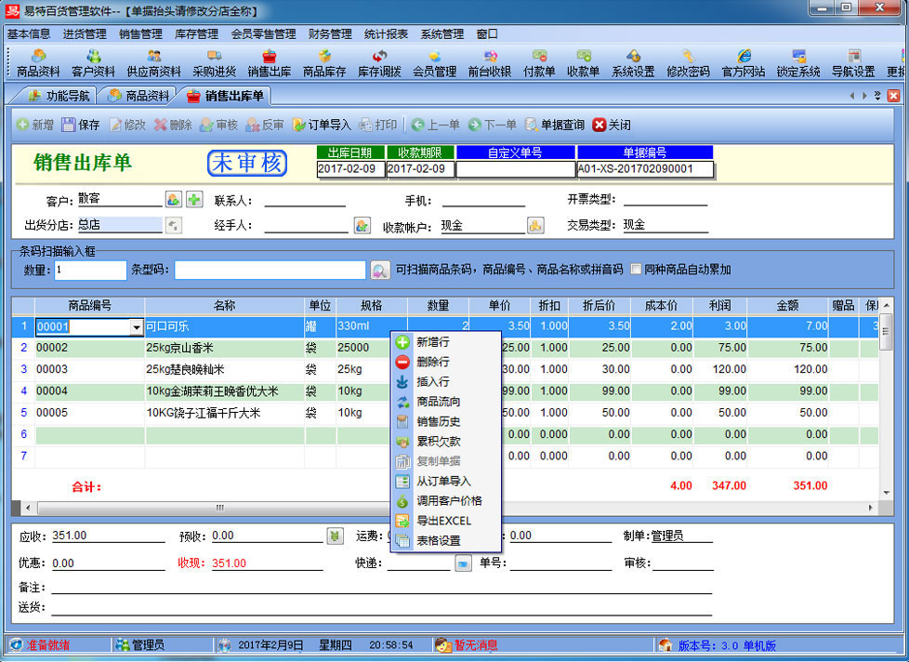Click the 收款帐户 account picker icon
Image resolution: width=909 pixels, height=662 pixels.
click(x=535, y=225)
